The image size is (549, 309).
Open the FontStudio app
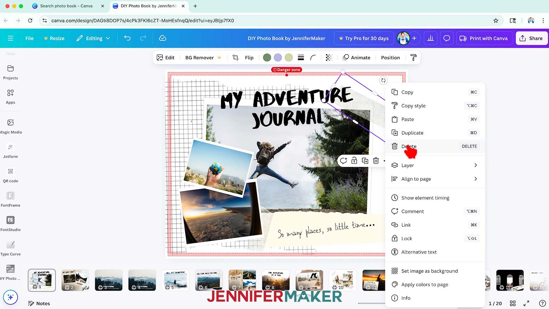(10, 224)
